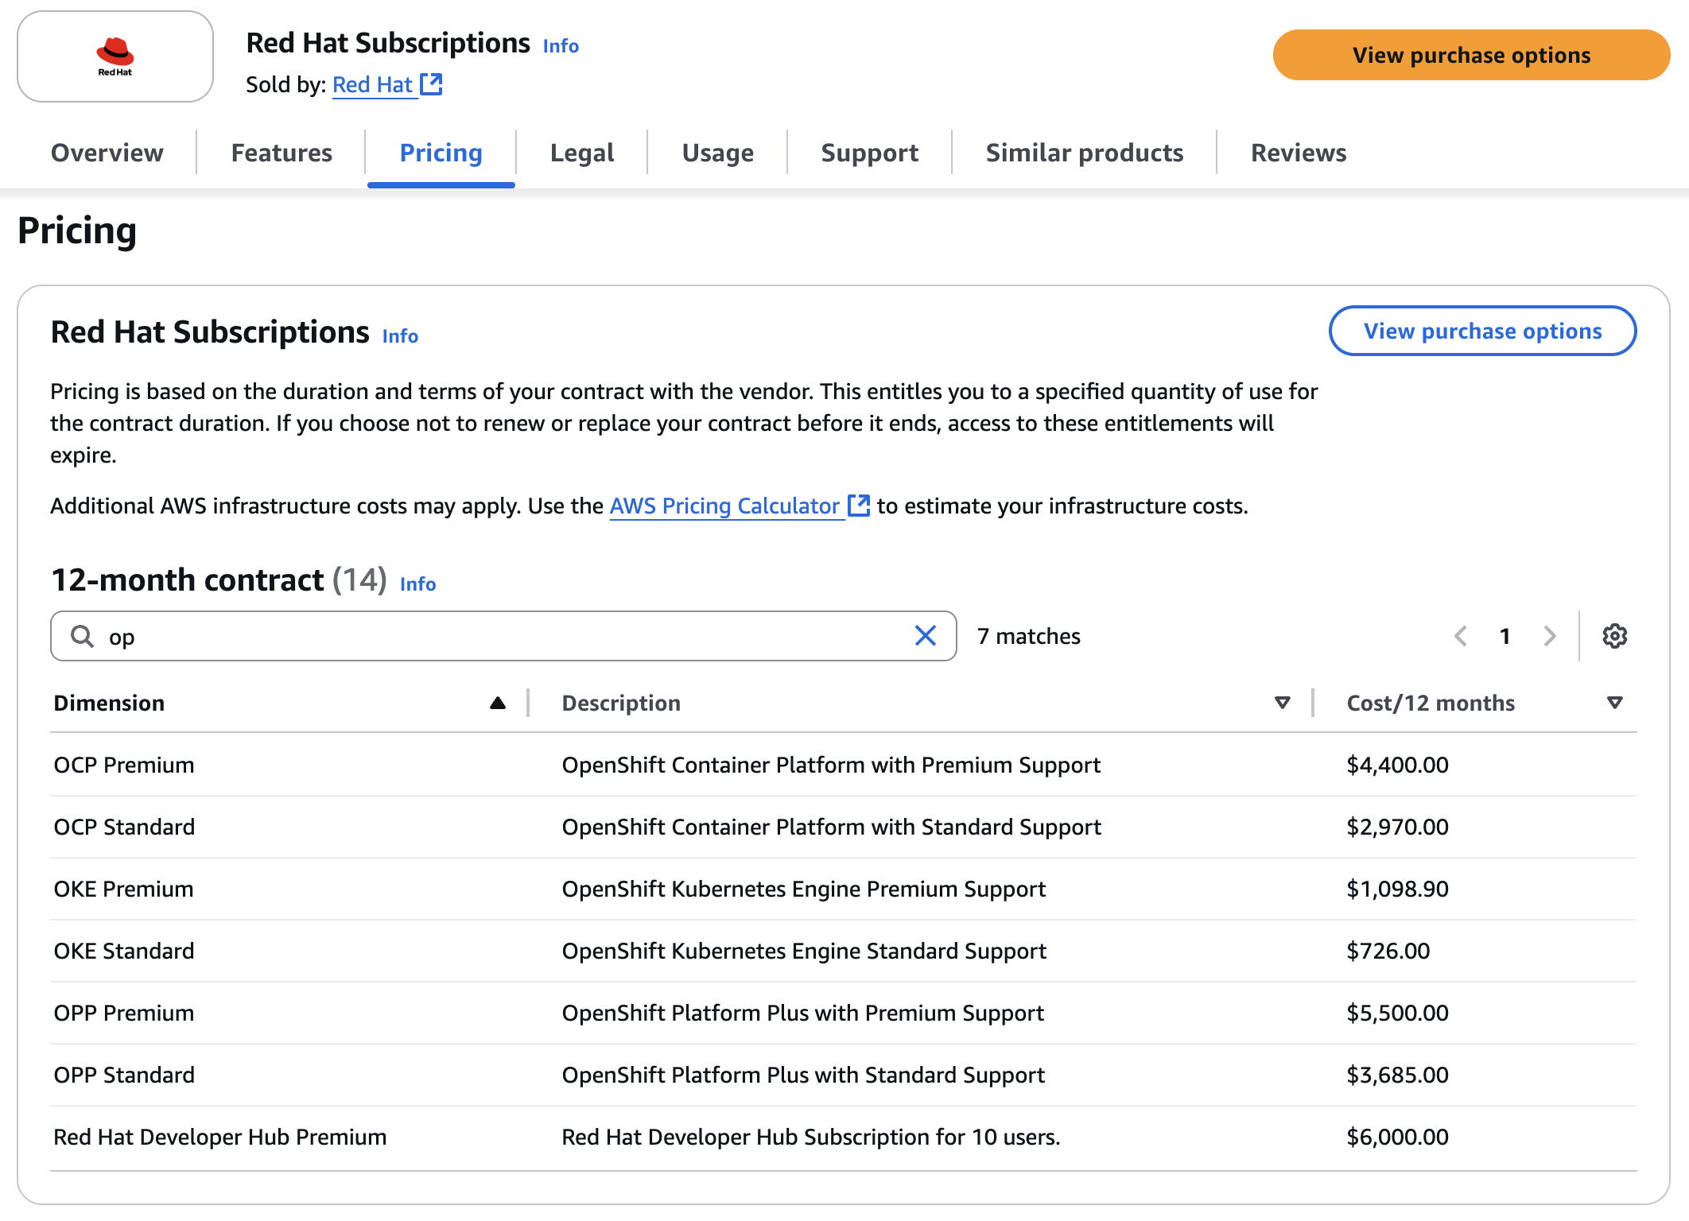The image size is (1689, 1221).
Task: Select Red Hat Developer Hub Premium cell
Action: point(220,1137)
